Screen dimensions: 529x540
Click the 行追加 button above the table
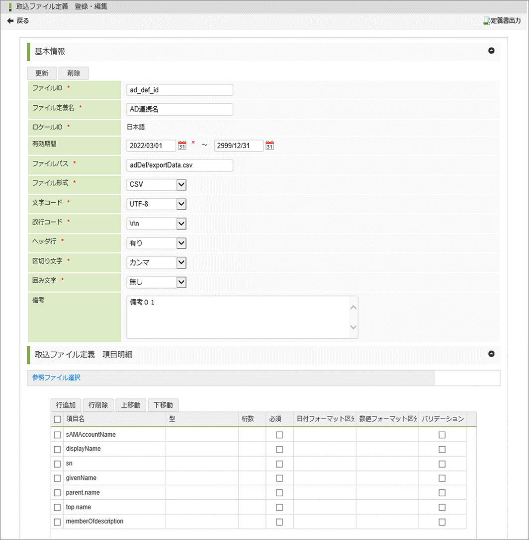pos(65,405)
